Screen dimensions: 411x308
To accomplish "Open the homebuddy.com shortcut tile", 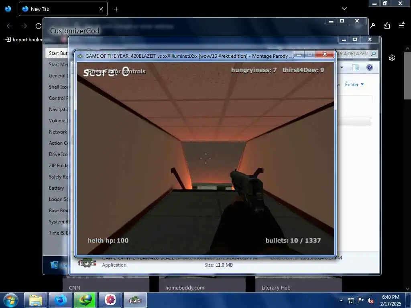I will tap(202, 285).
